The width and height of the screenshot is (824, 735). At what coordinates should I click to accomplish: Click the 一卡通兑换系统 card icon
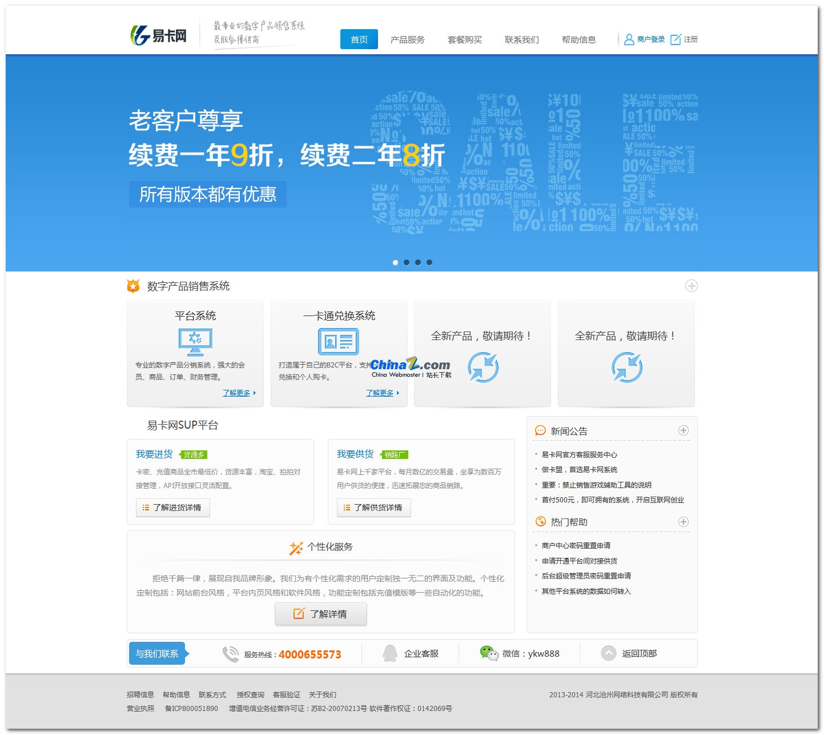click(x=339, y=342)
